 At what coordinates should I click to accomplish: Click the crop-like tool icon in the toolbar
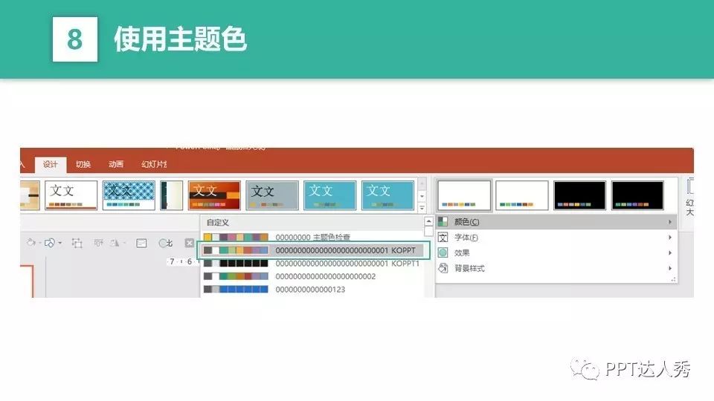(77, 243)
